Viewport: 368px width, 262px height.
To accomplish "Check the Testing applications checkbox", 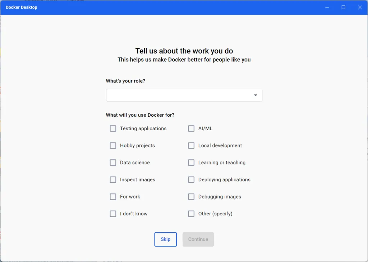I will pyautogui.click(x=113, y=128).
